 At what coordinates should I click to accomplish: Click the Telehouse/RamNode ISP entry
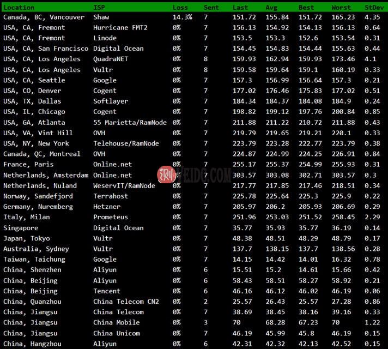click(x=126, y=143)
